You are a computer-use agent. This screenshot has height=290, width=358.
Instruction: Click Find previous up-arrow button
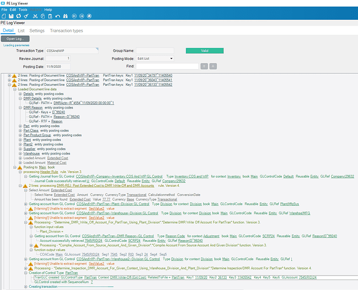tap(204, 66)
